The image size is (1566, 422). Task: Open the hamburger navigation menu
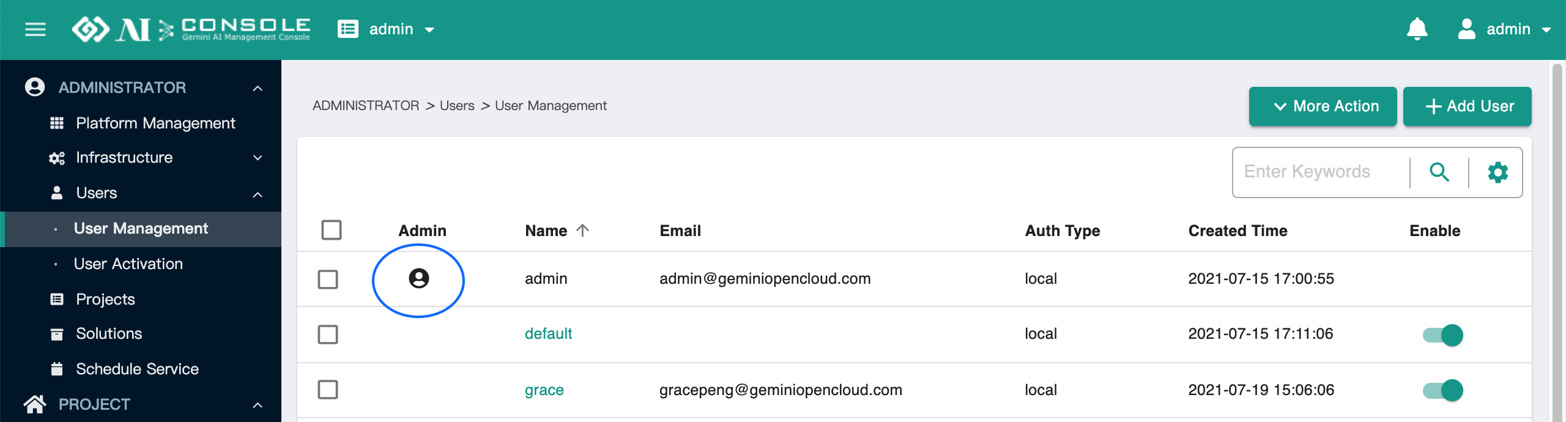click(35, 29)
